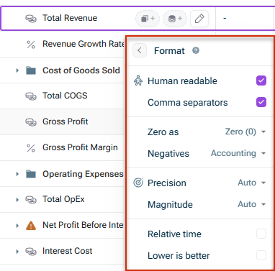Screen dimensions: 275x271
Task: Click the Lower is better label
Action: (179, 256)
